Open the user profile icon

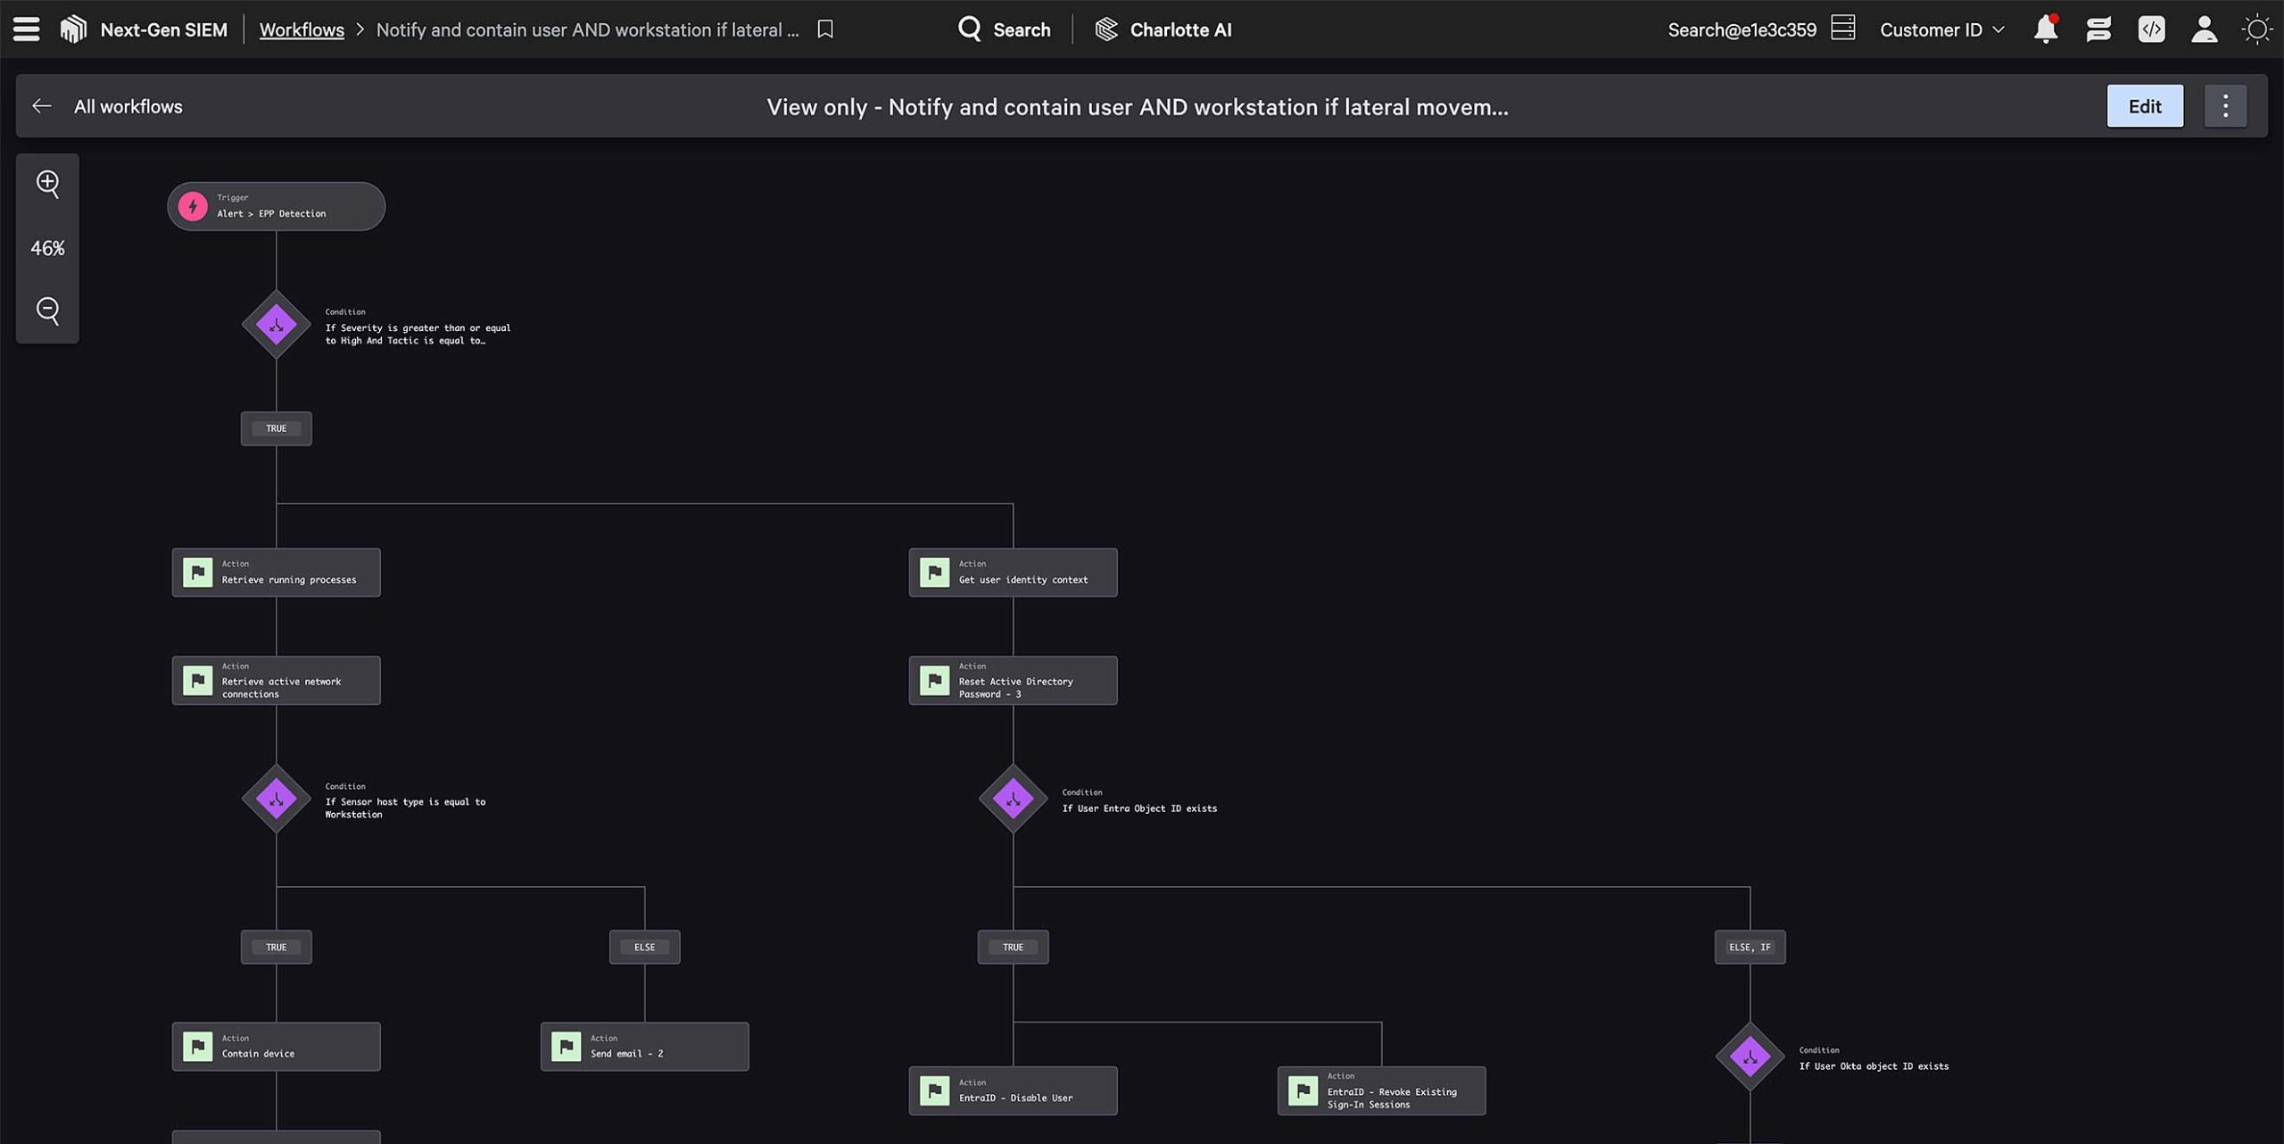(x=2205, y=29)
